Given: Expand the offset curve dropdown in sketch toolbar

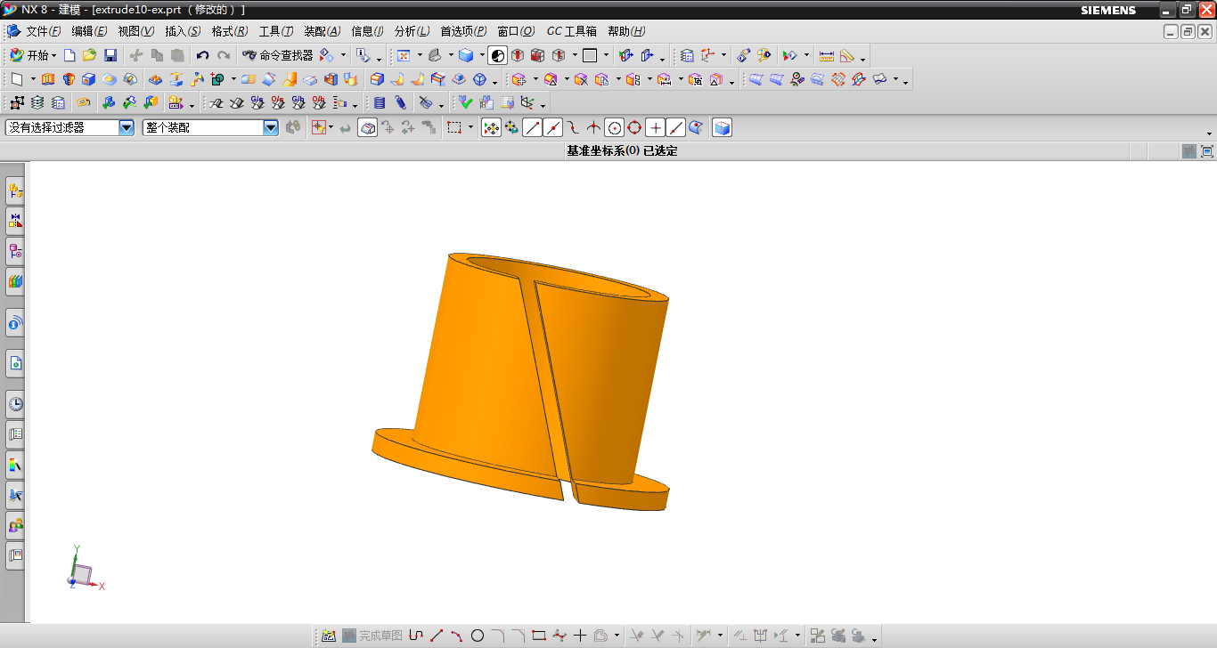Looking at the screenshot, I should [617, 636].
